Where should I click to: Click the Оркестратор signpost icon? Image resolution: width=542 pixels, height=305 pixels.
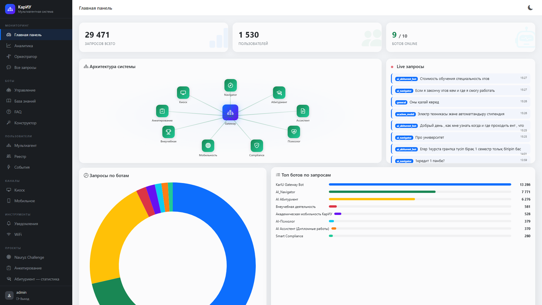click(x=9, y=57)
